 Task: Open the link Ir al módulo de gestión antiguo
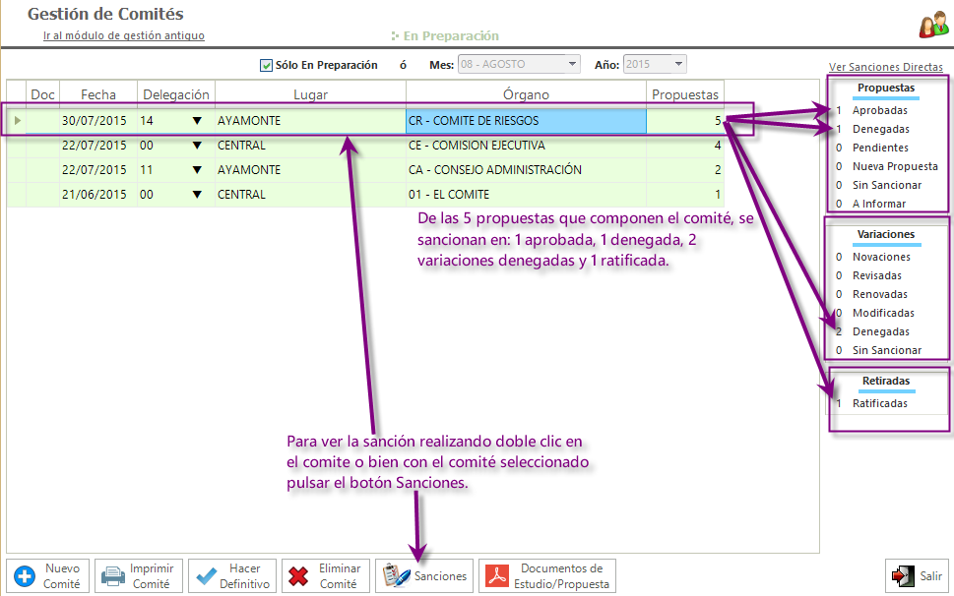pyautogui.click(x=123, y=35)
